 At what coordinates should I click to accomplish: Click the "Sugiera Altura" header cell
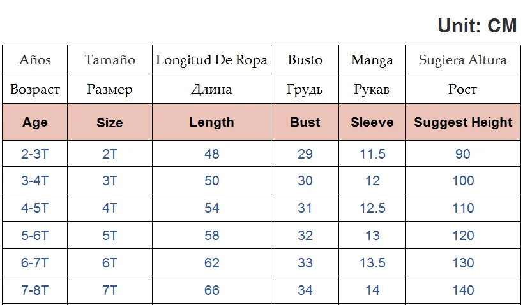463,60
